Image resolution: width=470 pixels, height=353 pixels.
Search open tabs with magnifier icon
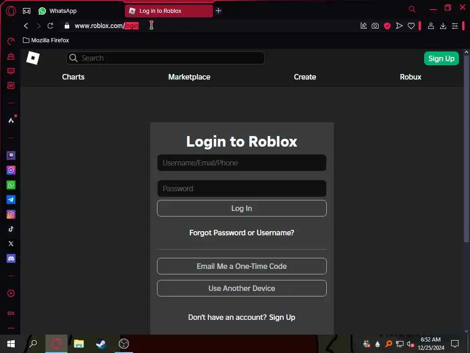(x=412, y=9)
